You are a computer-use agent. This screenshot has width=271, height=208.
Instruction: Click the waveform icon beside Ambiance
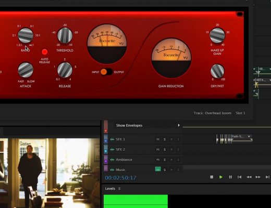tap(112, 160)
